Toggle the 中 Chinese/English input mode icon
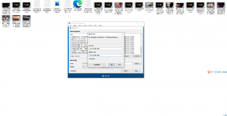Screen dimensions: 227x116 tap(212, 72)
